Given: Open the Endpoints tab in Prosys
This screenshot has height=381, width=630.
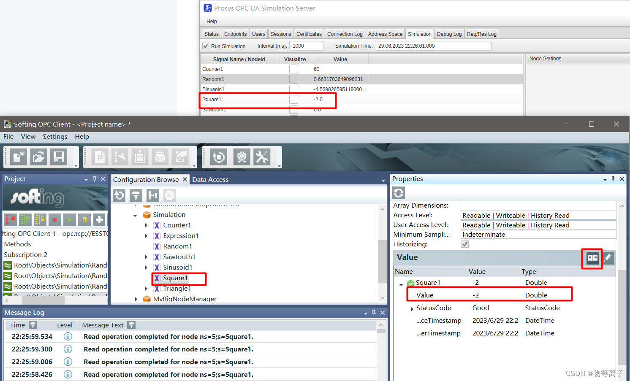Looking at the screenshot, I should coord(235,34).
